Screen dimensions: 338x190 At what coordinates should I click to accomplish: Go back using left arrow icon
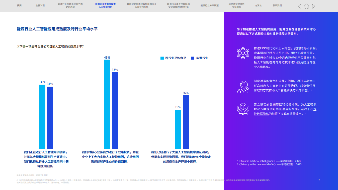click(299, 6)
